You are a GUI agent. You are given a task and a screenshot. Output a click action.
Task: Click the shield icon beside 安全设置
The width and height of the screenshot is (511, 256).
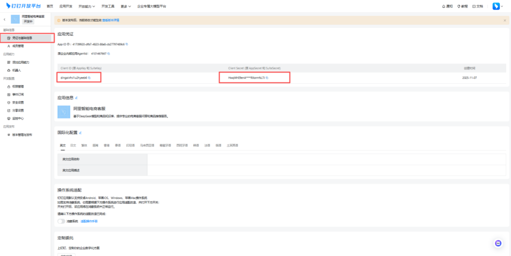click(x=9, y=103)
